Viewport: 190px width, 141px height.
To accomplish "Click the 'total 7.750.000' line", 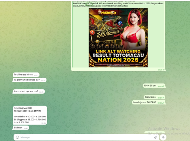I will (x=21, y=122).
